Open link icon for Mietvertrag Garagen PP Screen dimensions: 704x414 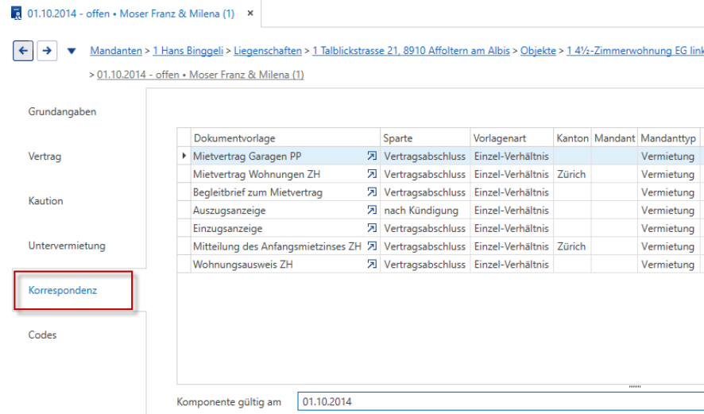(x=372, y=156)
